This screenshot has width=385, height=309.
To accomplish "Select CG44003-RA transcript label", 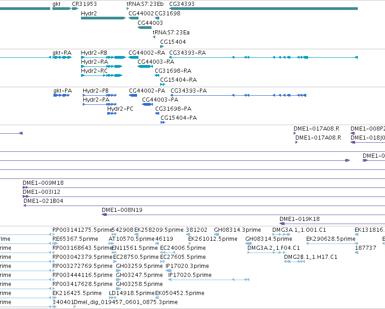I will tap(156, 62).
